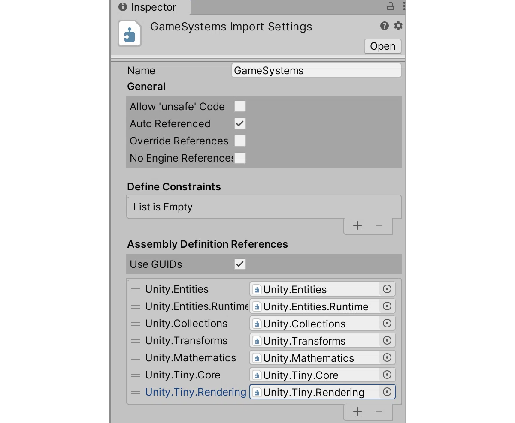Click the Unity.Mathematics reference object field
Image resolution: width=515 pixels, height=423 pixels.
tap(322, 358)
